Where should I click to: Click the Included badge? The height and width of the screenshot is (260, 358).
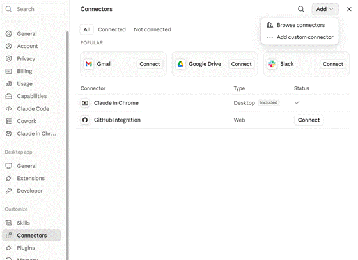[268, 102]
